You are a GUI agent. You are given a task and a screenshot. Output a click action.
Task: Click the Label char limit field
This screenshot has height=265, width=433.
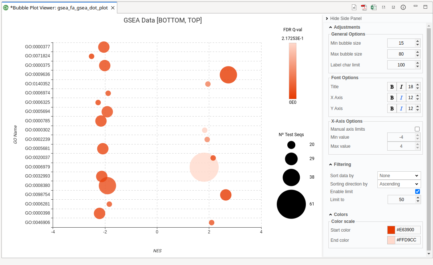click(x=401, y=65)
